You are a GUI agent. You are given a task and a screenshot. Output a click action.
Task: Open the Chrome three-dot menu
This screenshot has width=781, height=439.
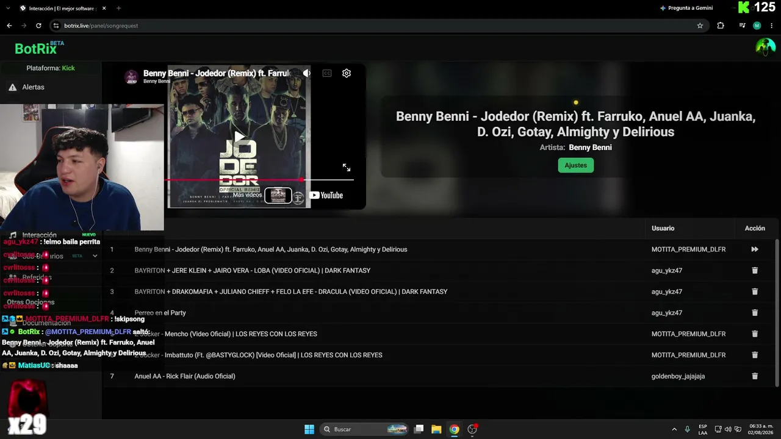point(772,26)
